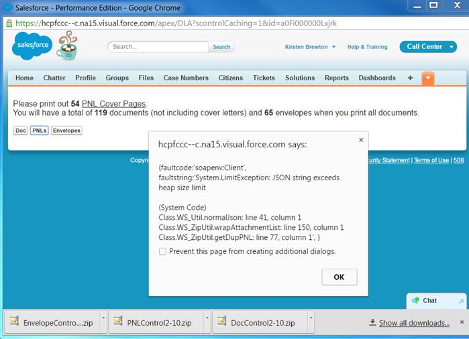Click the Chat bubble icon
Image resolution: width=469 pixels, height=339 pixels.
(x=415, y=300)
